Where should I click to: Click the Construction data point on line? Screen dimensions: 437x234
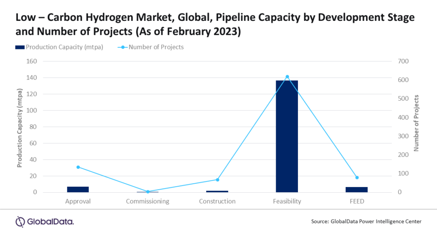pos(217,180)
